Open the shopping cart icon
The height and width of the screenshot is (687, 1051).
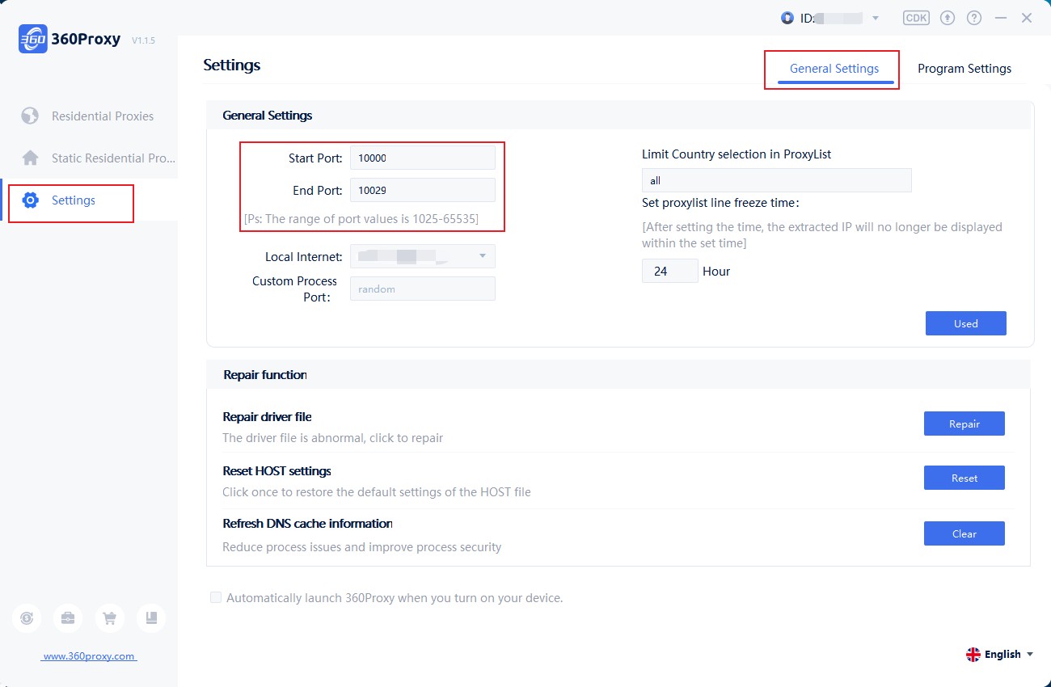tap(110, 618)
